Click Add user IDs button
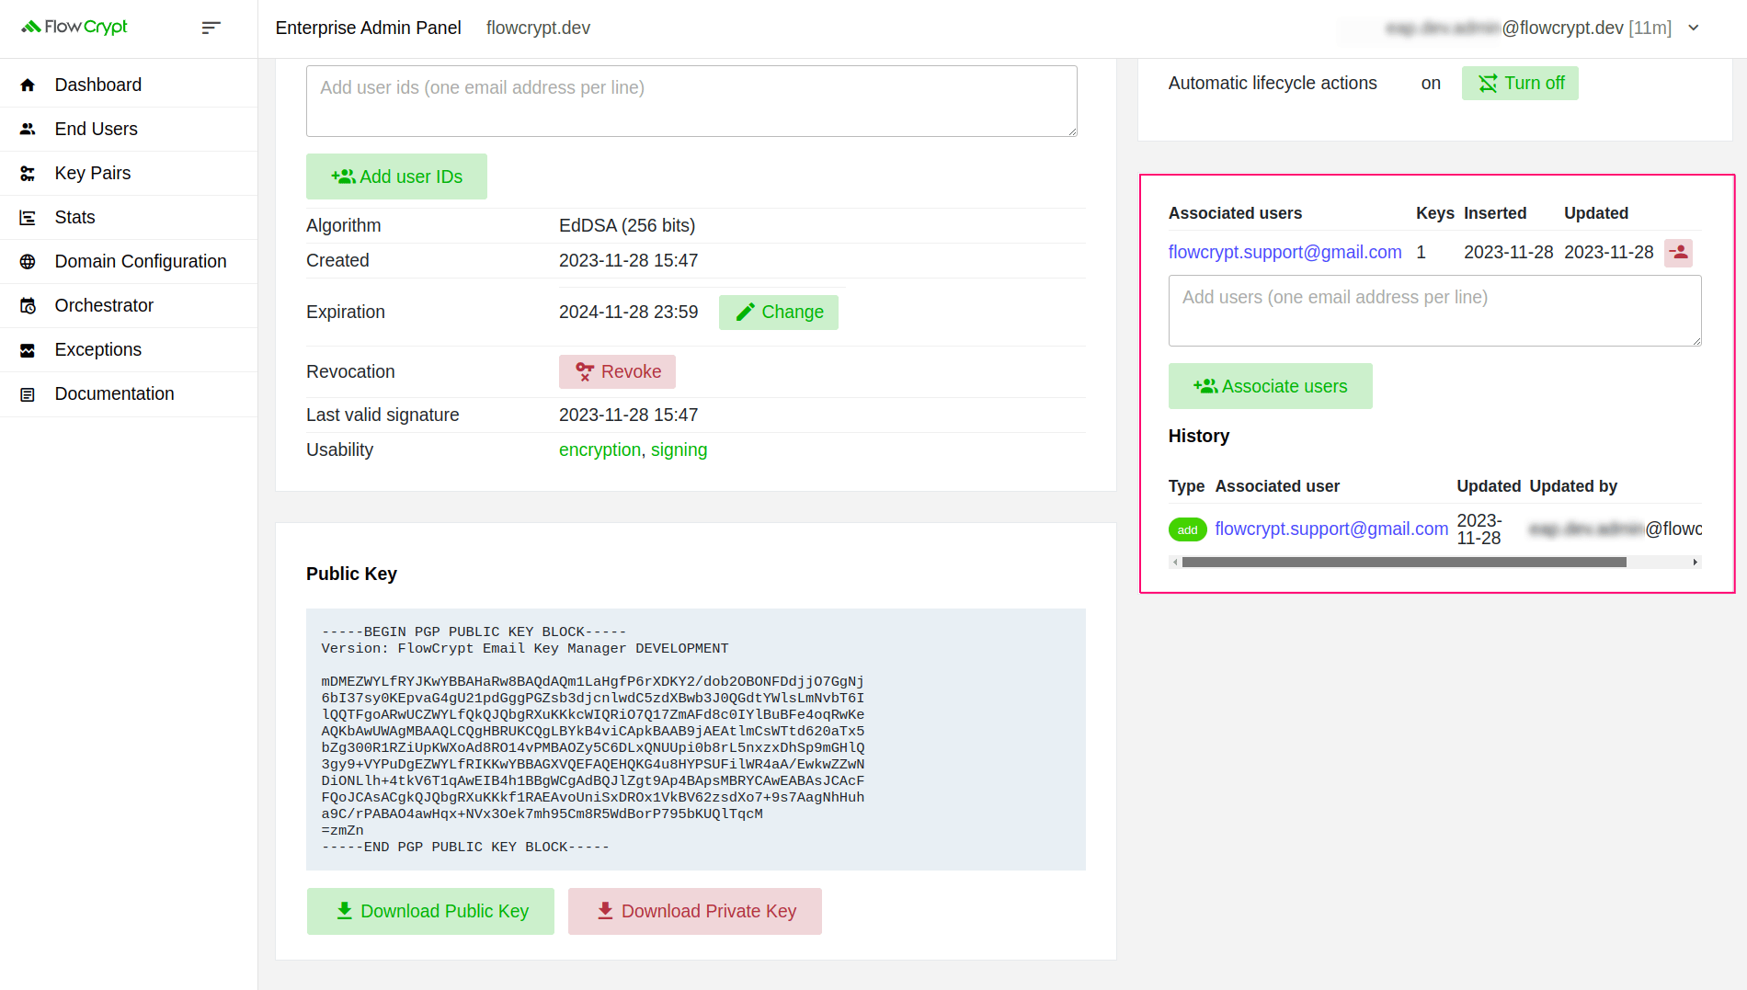 click(x=396, y=176)
